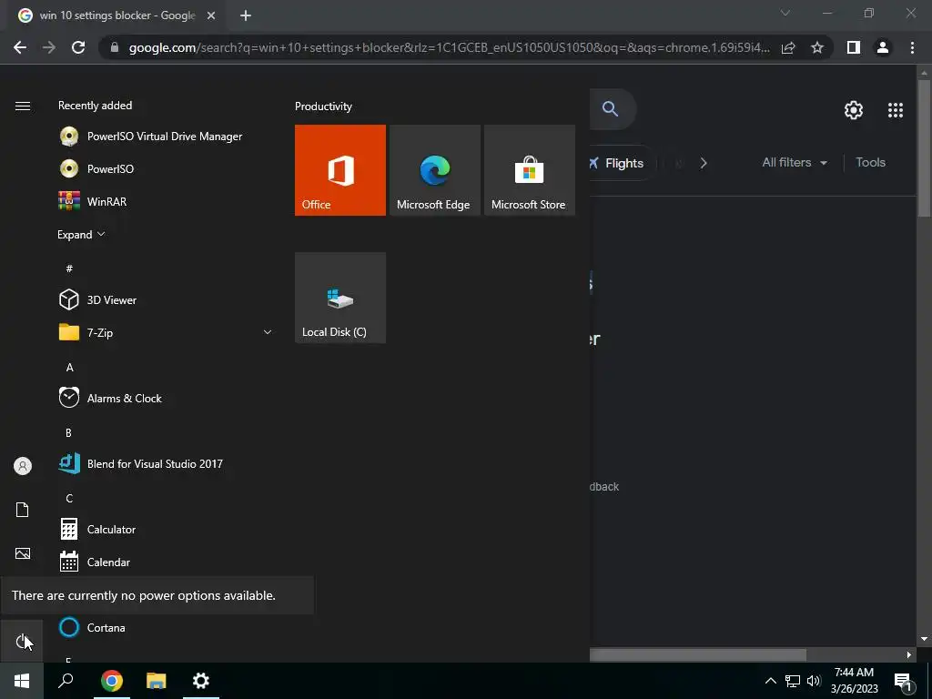The width and height of the screenshot is (932, 699).
Task: Share this page from the address bar
Action: click(788, 47)
